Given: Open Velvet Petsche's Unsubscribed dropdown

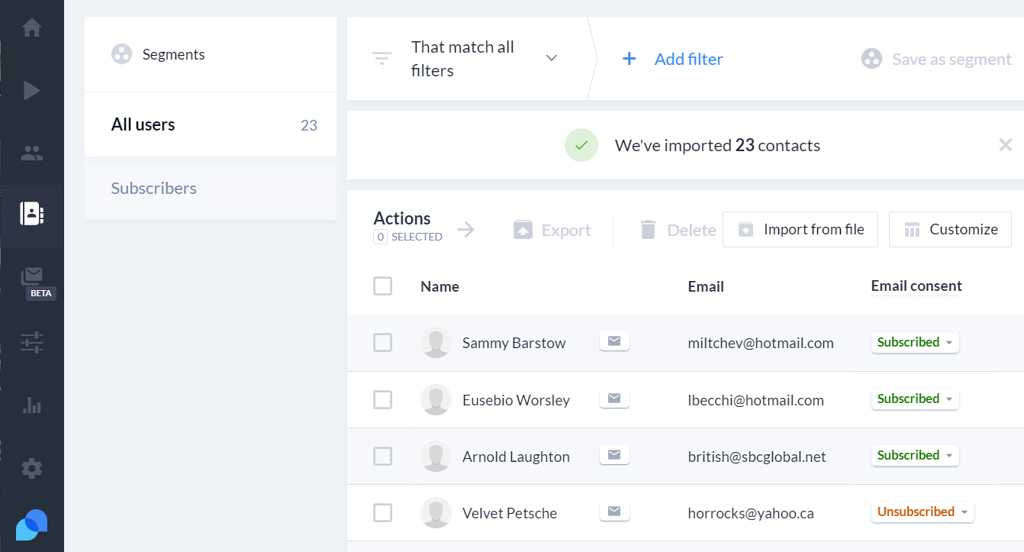Looking at the screenshot, I should (923, 512).
